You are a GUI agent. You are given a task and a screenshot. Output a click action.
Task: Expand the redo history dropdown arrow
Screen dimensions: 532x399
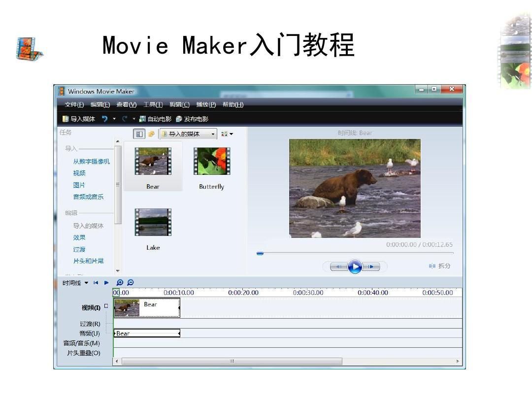click(x=133, y=119)
